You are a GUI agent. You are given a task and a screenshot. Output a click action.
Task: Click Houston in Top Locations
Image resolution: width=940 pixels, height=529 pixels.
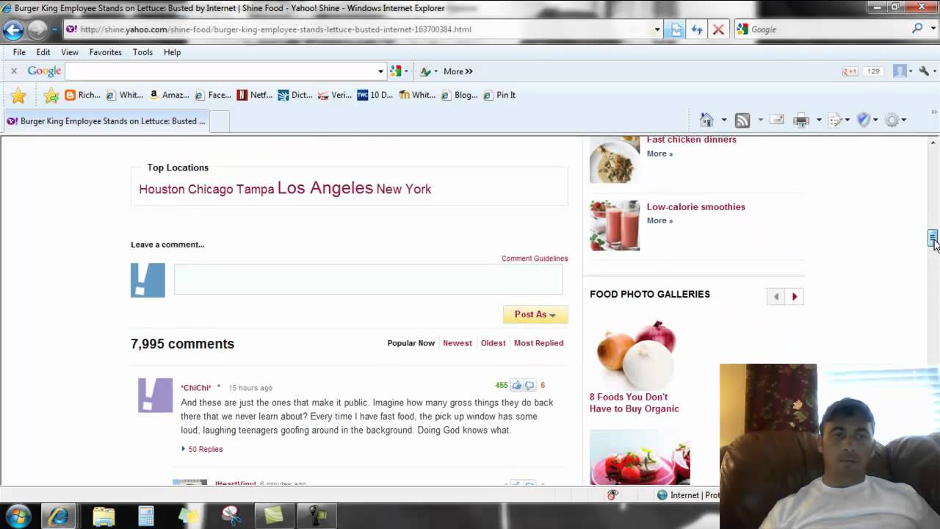(x=162, y=189)
